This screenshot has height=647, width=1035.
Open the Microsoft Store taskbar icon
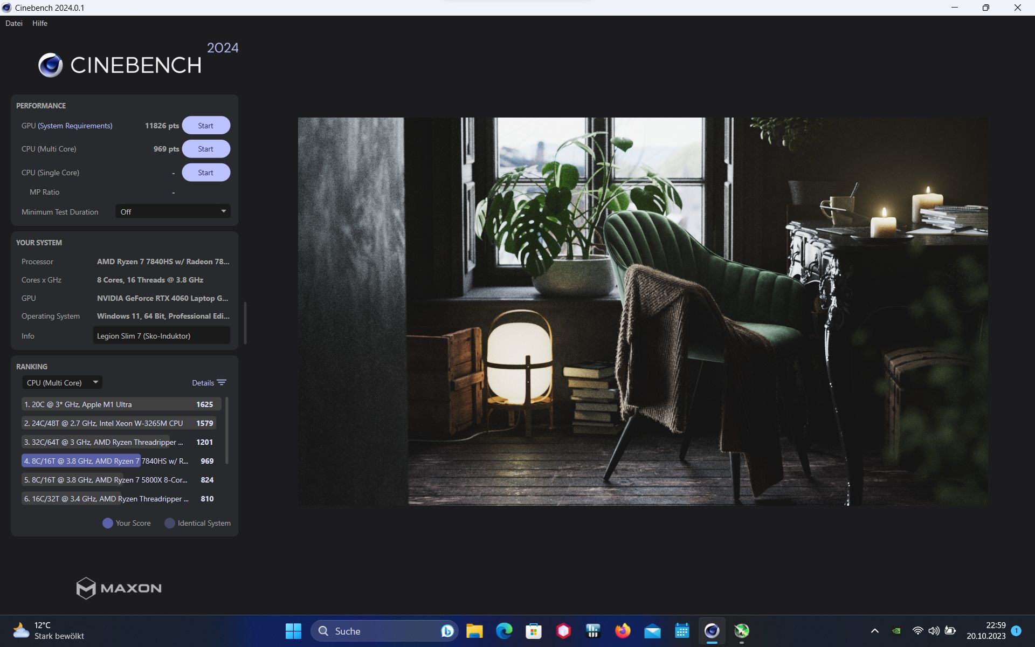pyautogui.click(x=534, y=631)
